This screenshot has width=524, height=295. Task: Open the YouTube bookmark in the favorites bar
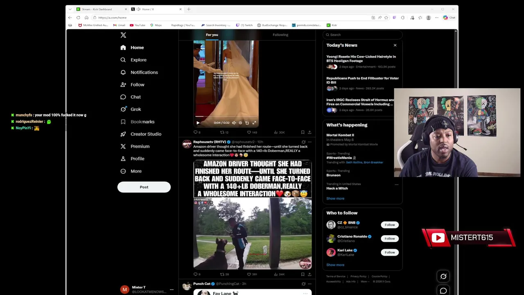138,25
